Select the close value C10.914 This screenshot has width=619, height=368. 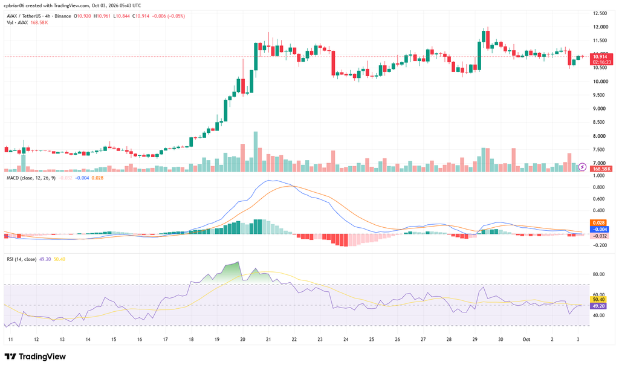pyautogui.click(x=141, y=16)
